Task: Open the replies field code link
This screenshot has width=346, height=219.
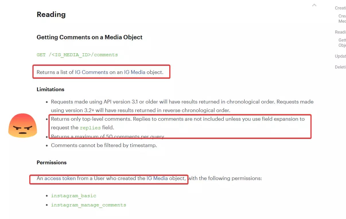Action: pyautogui.click(x=90, y=128)
